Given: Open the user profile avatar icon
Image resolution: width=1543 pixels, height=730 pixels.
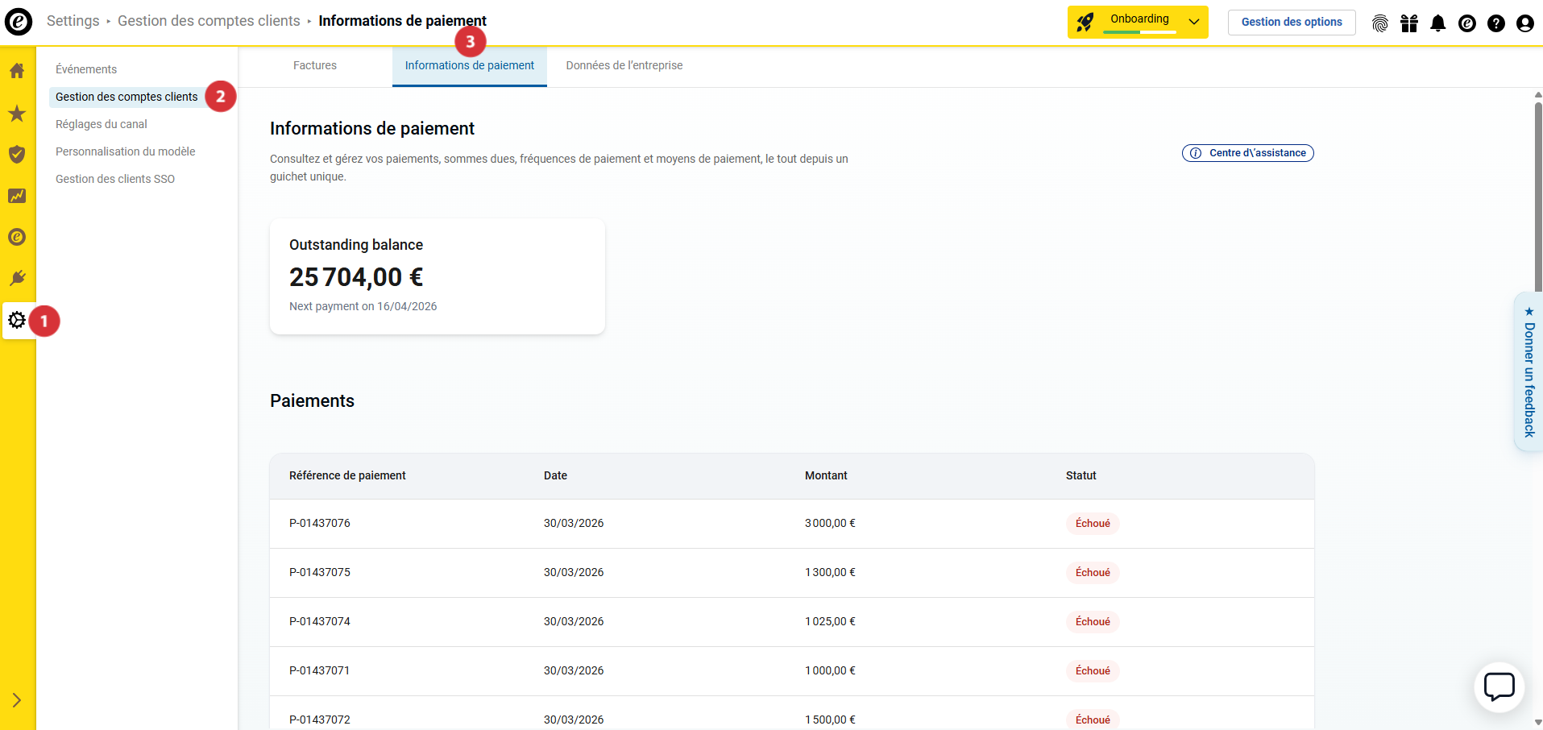Looking at the screenshot, I should tap(1524, 23).
